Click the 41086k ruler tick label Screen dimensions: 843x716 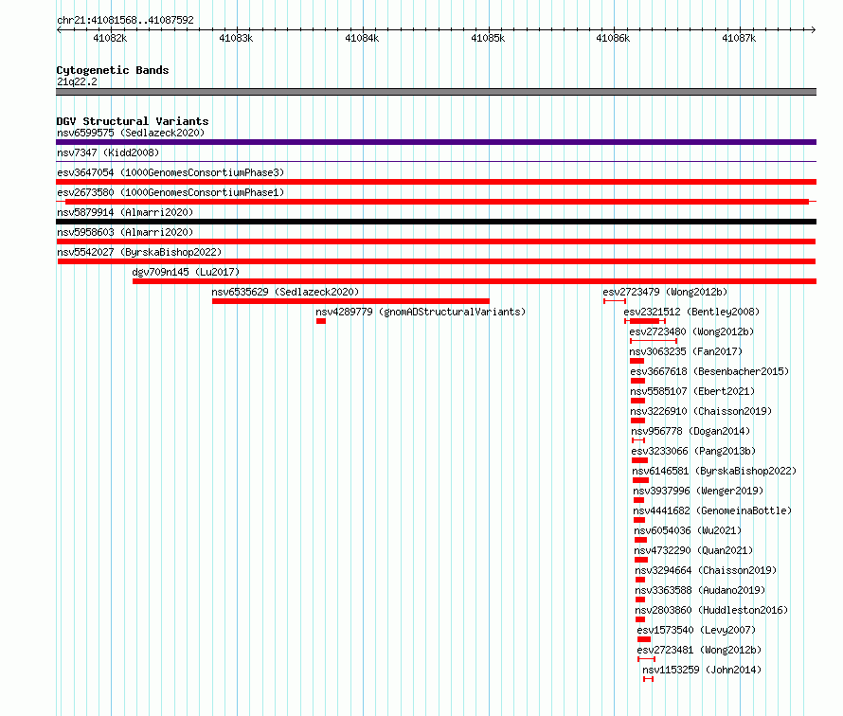tap(613, 38)
